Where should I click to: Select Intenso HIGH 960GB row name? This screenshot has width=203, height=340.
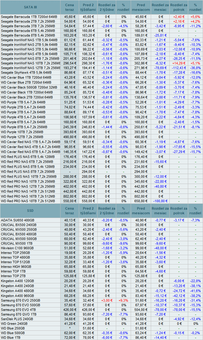click(16, 267)
